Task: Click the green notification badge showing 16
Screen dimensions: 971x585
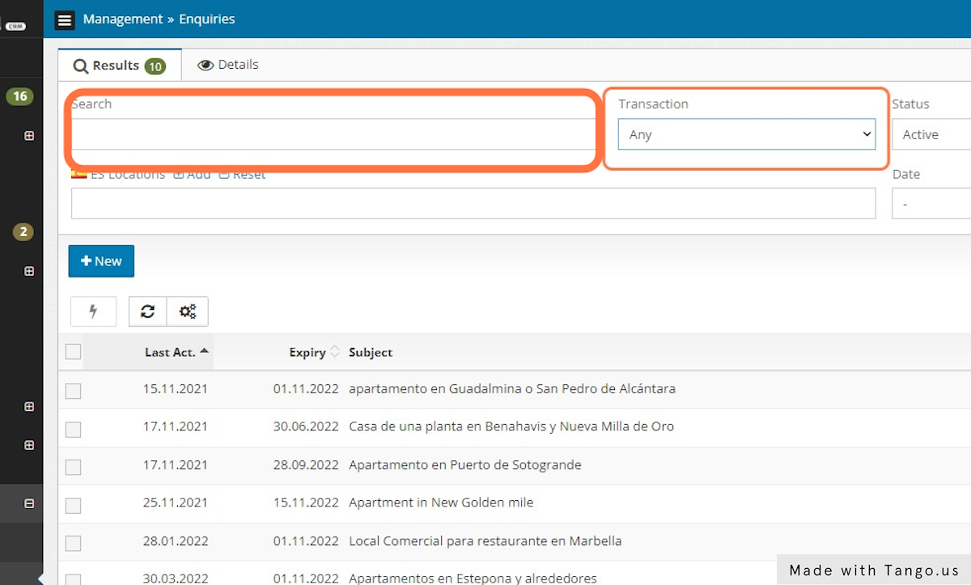Action: [19, 95]
